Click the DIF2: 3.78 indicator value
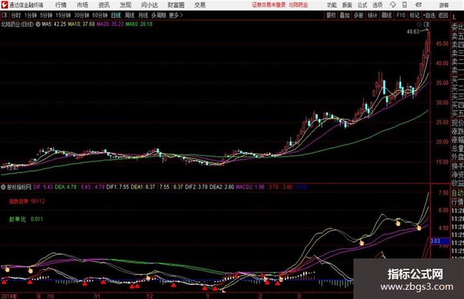 click(196, 187)
